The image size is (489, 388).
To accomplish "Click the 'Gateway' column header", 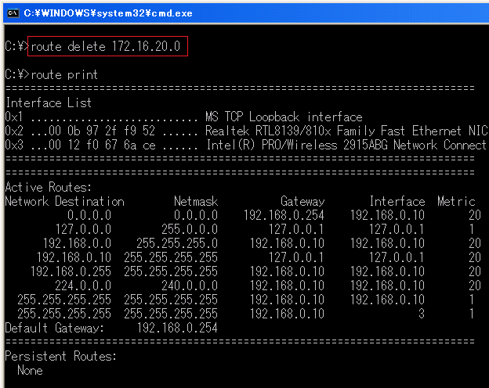I will coord(302,202).
